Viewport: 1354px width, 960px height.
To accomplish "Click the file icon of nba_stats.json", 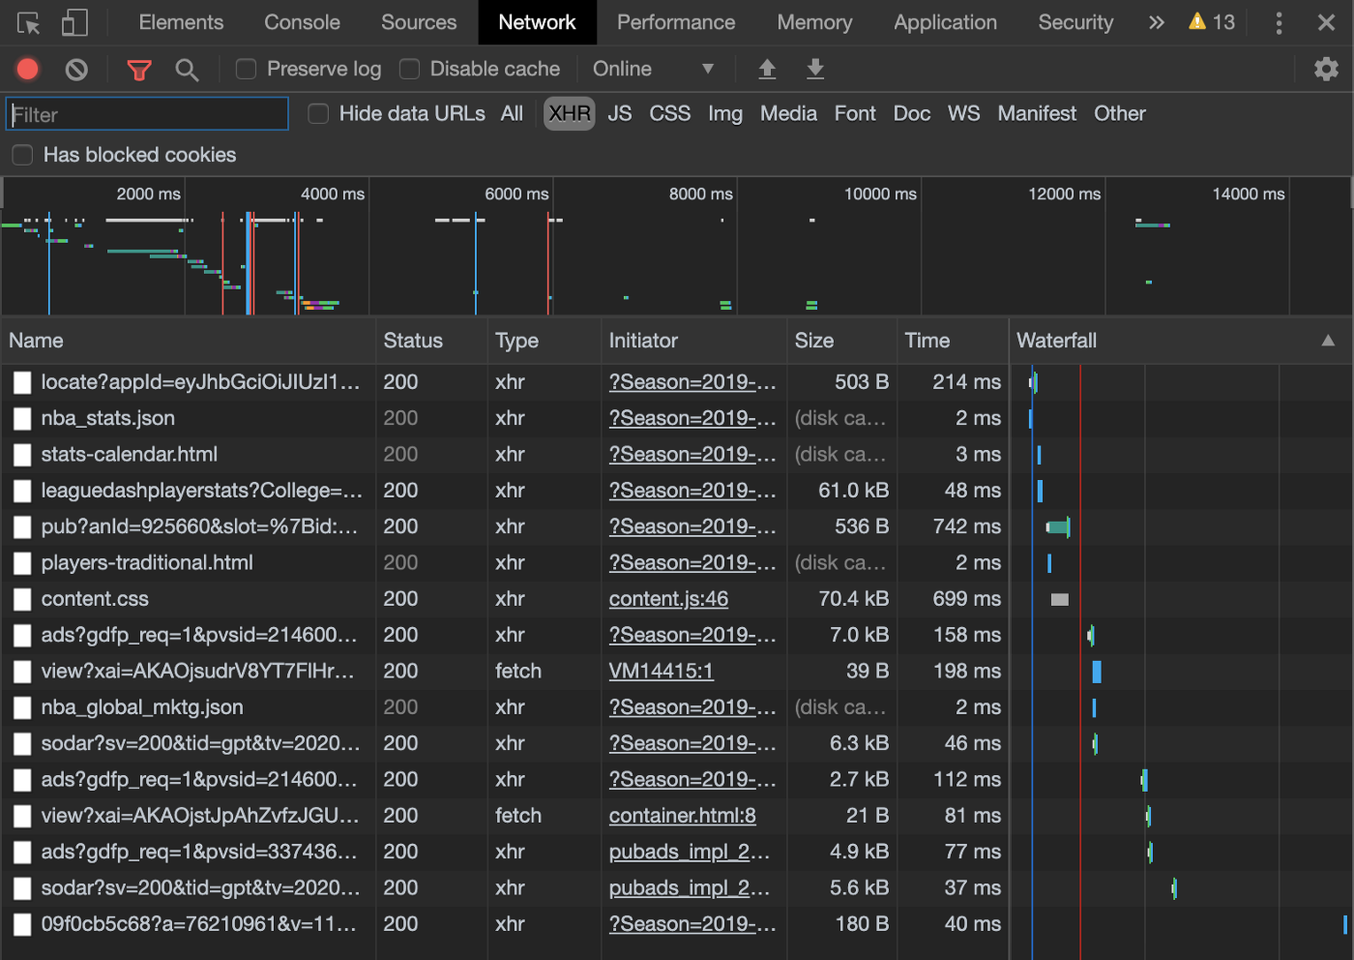I will 21,419.
